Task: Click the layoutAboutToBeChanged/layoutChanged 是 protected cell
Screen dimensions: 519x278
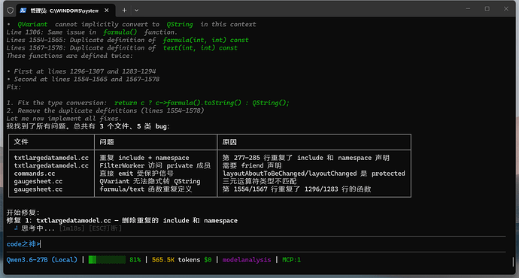Action: click(x=314, y=174)
